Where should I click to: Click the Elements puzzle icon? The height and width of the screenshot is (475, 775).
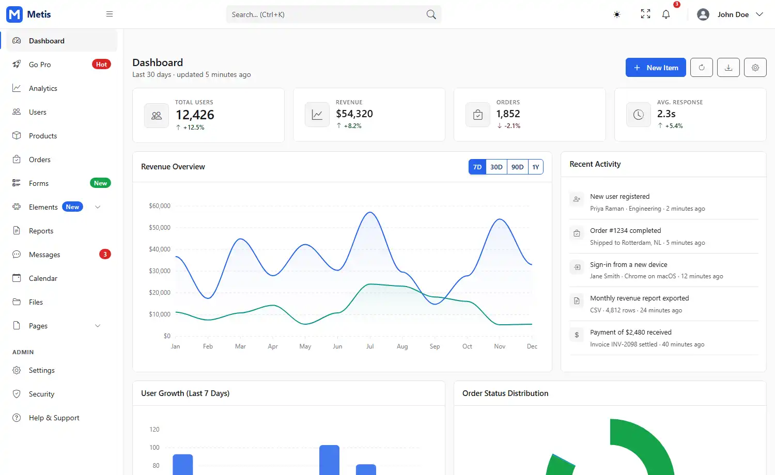tap(17, 207)
